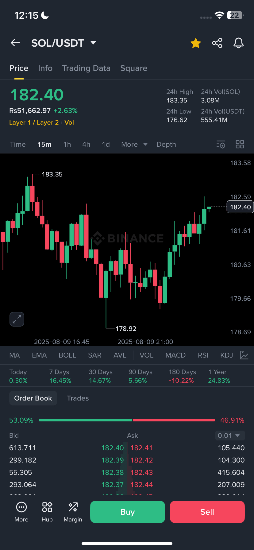Tap the 182.40 current price chart label
The height and width of the screenshot is (550, 254).
(240, 207)
